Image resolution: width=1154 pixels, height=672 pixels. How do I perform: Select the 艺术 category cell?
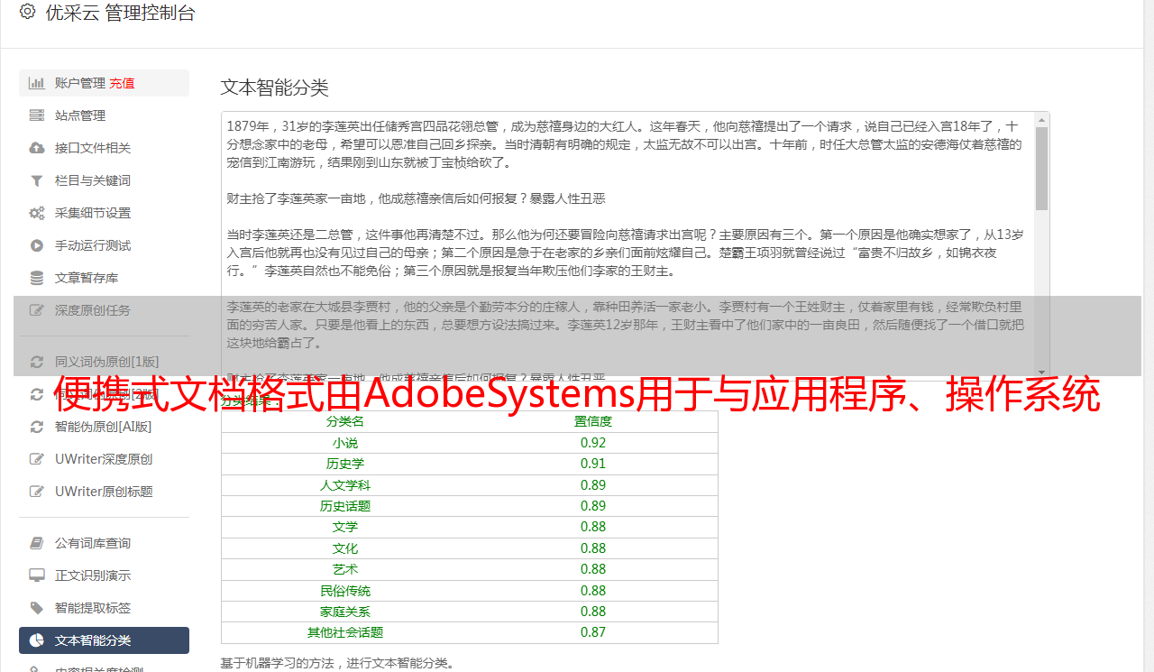(345, 569)
